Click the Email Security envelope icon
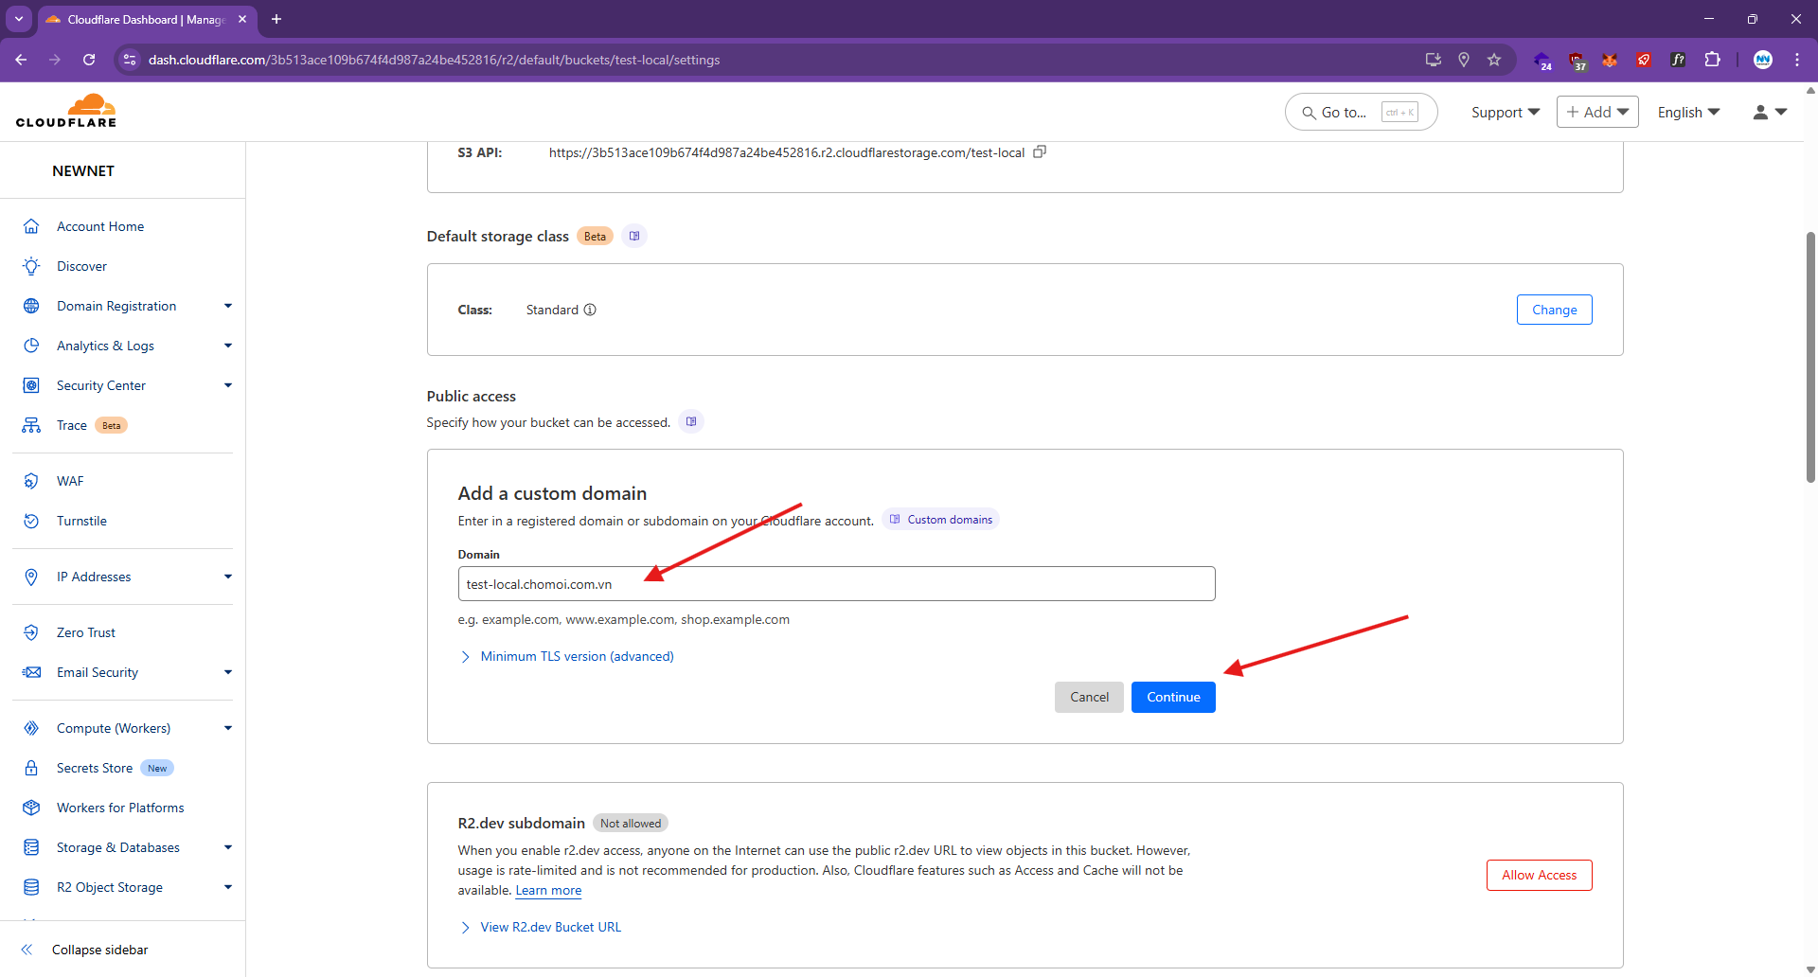The width and height of the screenshot is (1818, 977). pyautogui.click(x=31, y=672)
